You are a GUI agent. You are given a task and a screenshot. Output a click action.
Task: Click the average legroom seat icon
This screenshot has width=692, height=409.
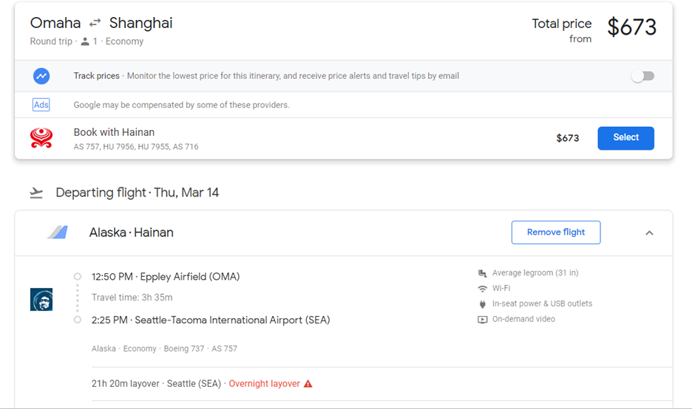(483, 273)
